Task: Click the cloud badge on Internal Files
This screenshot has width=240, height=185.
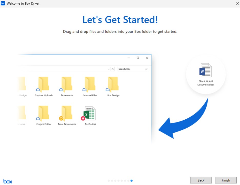Action: [x=85, y=89]
